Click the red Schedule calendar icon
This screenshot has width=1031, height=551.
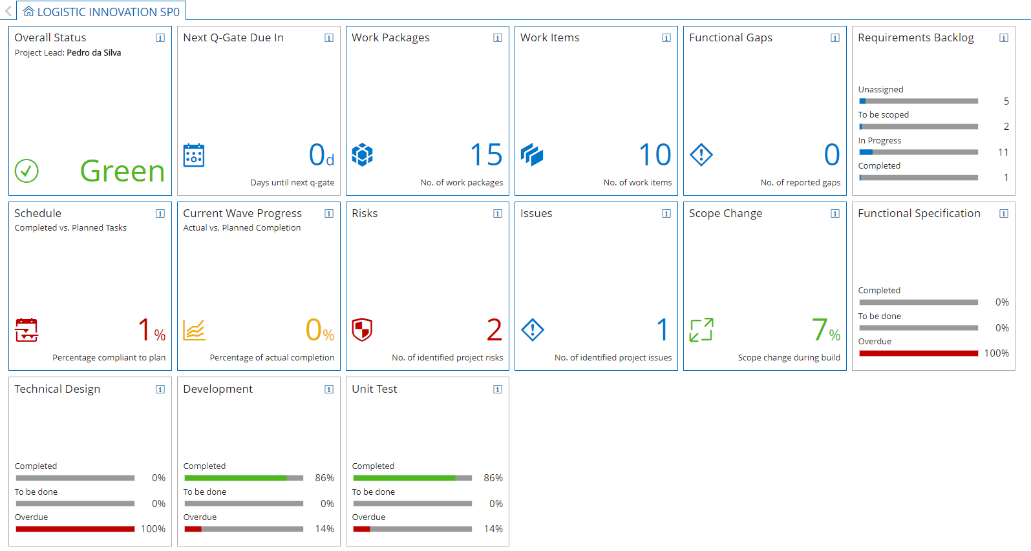[27, 330]
